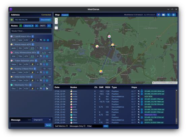Select the Meshtastic f3cc node name

(22, 85)
